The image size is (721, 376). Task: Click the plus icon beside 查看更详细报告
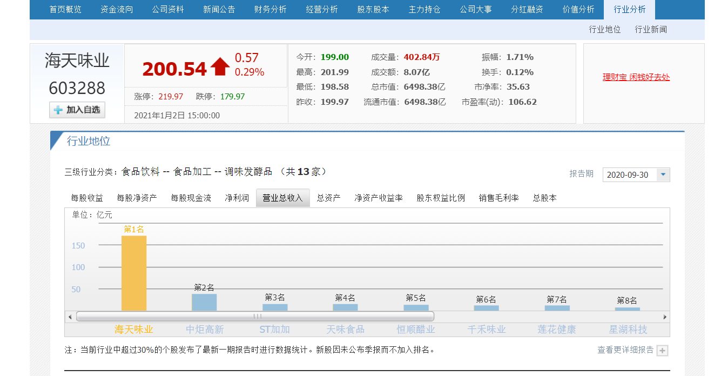click(x=663, y=351)
